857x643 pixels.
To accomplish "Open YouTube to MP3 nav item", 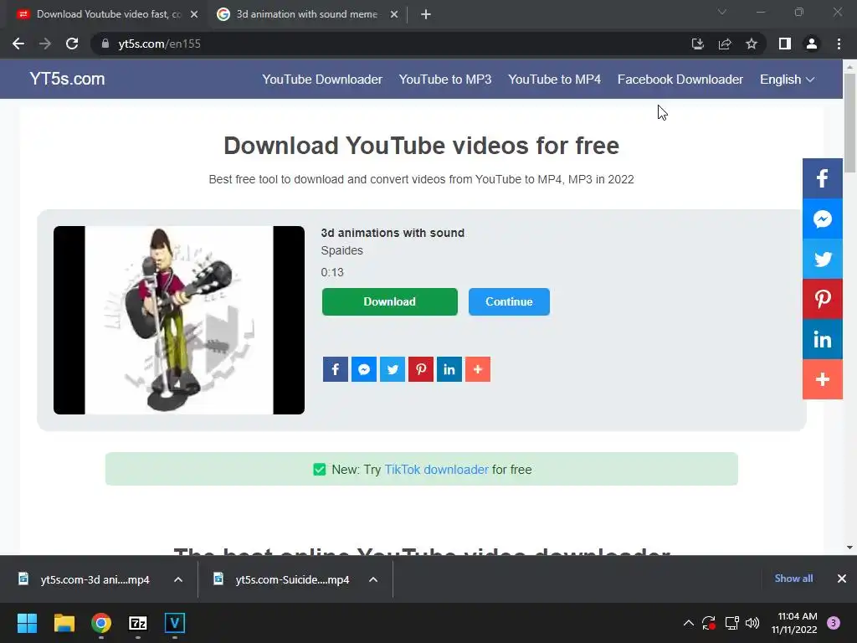I will [445, 80].
